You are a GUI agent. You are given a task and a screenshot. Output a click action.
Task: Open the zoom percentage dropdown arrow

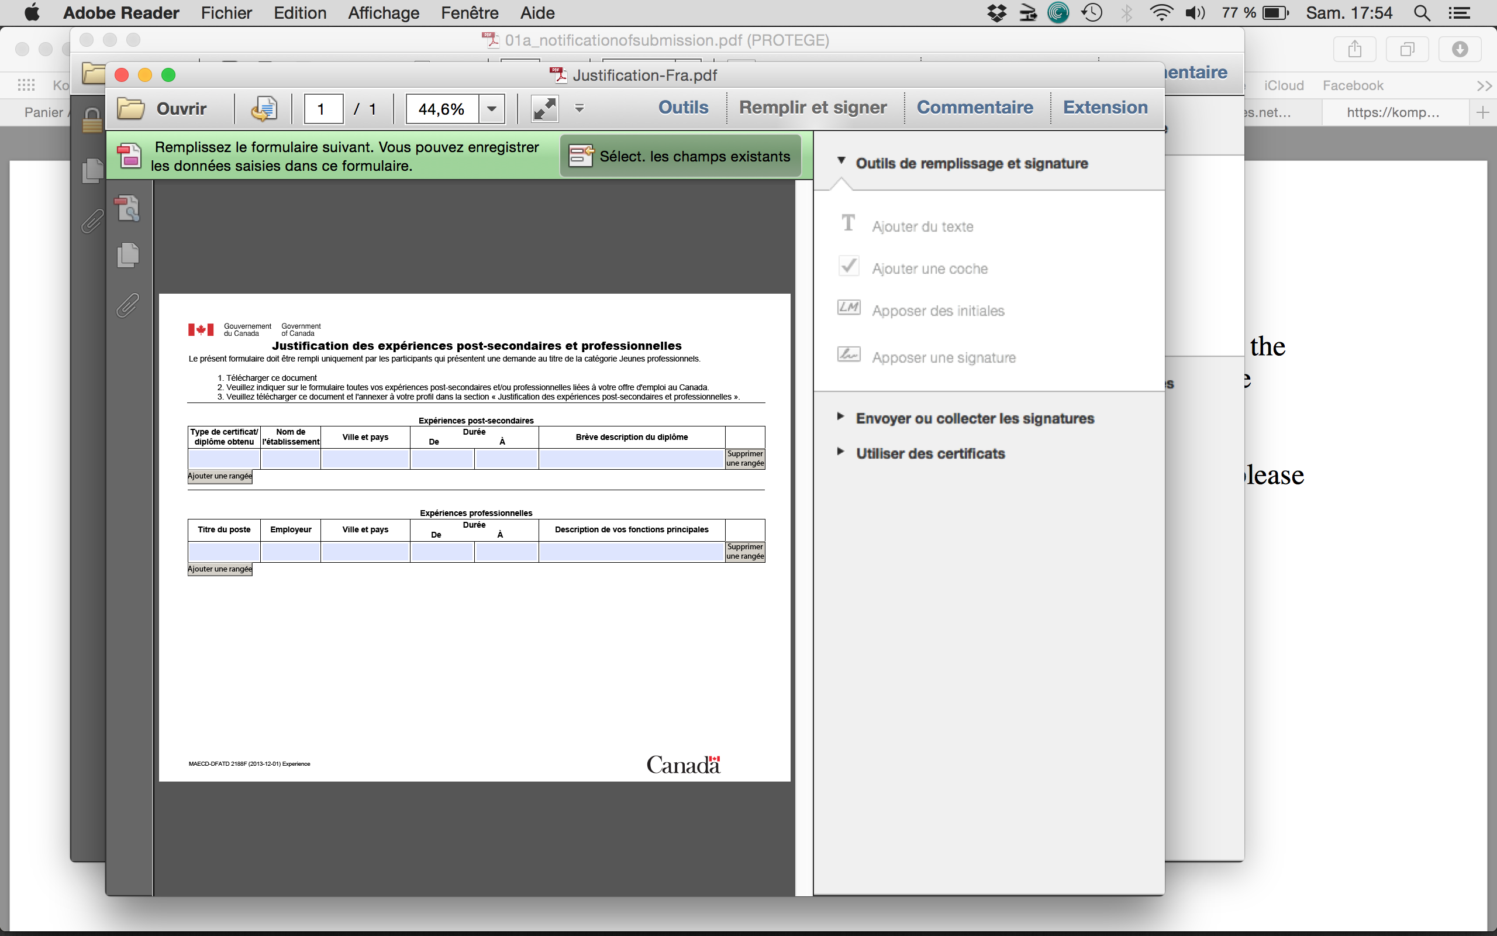click(x=492, y=109)
